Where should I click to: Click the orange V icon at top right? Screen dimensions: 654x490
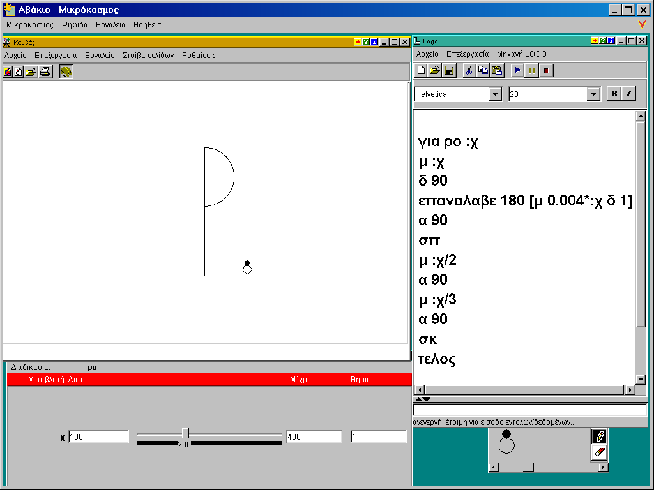[x=642, y=25]
